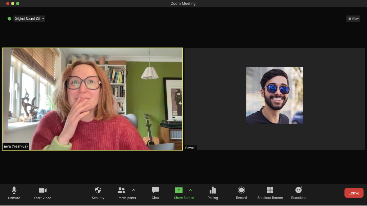Start Video with the camera icon
Screen dimensions: 367x206
pyautogui.click(x=43, y=193)
